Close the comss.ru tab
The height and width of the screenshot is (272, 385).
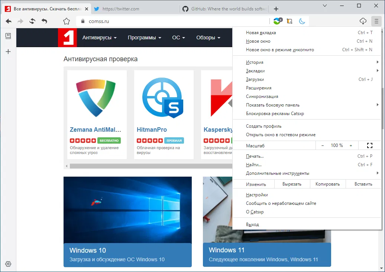point(87,9)
